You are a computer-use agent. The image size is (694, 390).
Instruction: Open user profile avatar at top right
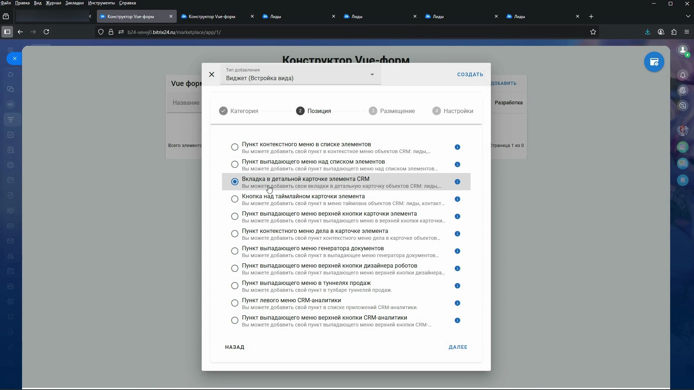tap(682, 50)
